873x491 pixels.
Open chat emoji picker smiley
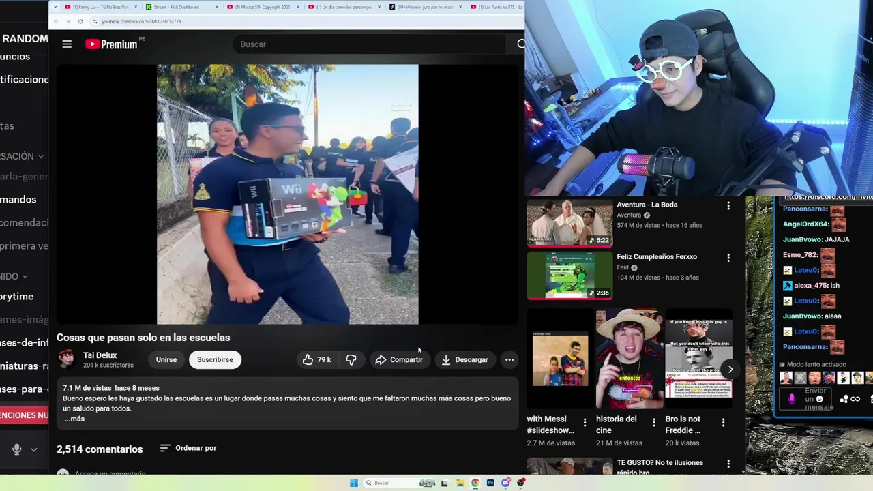click(819, 399)
